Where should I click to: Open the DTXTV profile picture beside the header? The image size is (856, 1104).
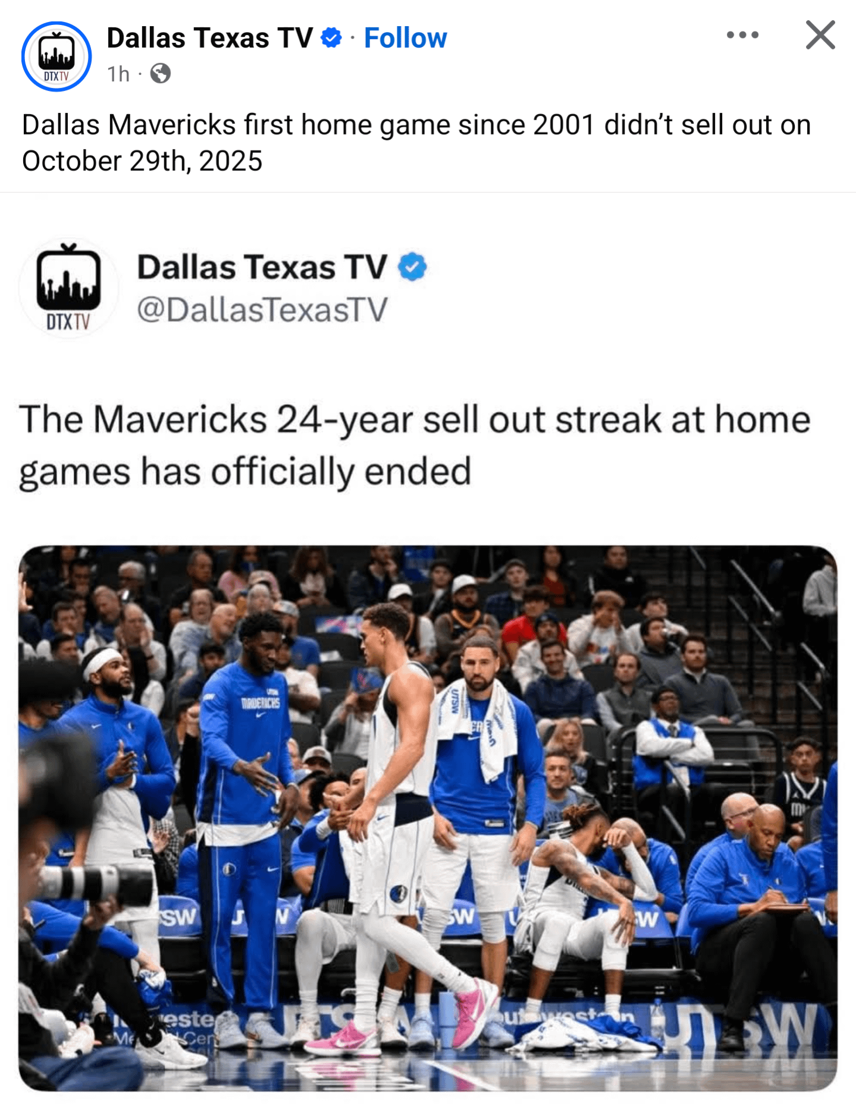coord(57,57)
